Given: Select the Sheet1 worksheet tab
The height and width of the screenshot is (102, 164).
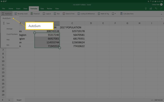Looking at the screenshot, I should (x=19, y=100).
